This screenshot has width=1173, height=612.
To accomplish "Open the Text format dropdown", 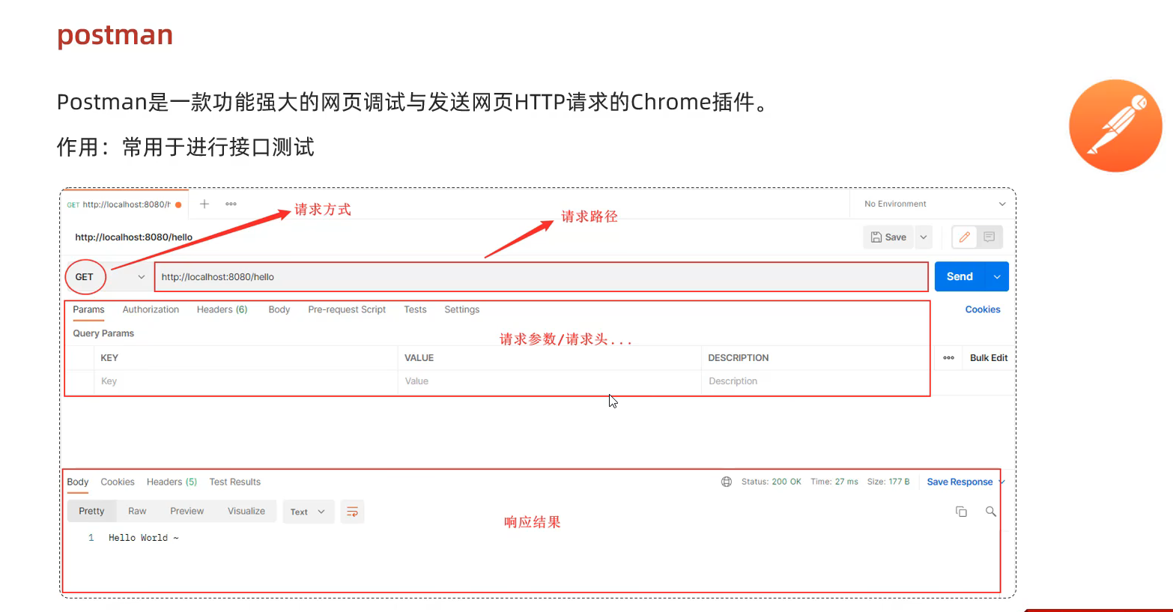I will [x=308, y=512].
